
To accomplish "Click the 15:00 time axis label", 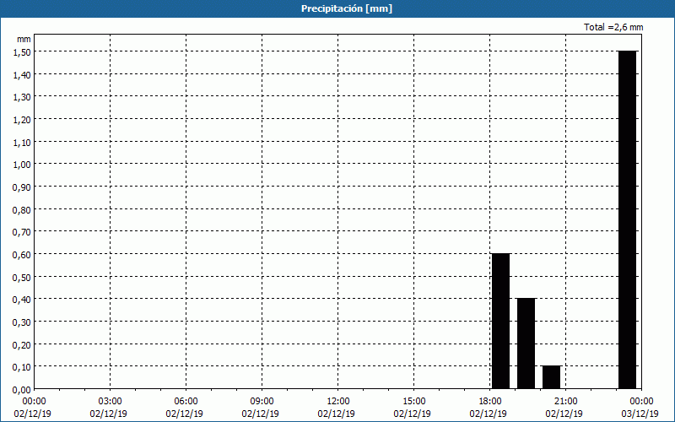I will click(413, 402).
